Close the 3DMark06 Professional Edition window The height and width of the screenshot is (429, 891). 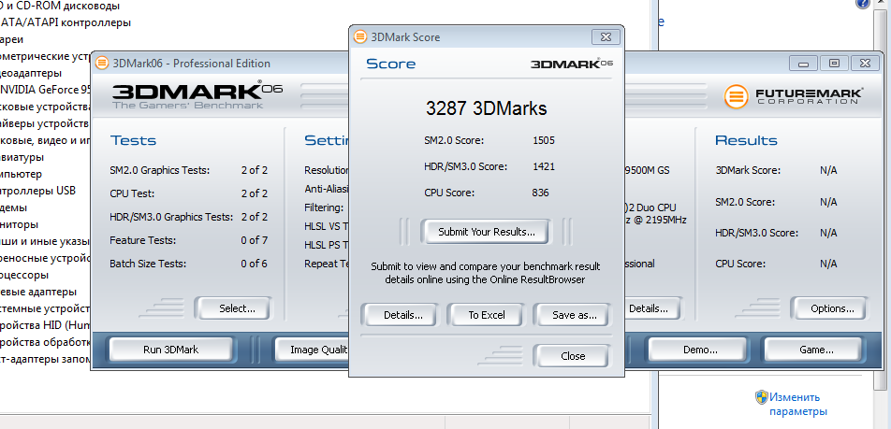click(865, 63)
